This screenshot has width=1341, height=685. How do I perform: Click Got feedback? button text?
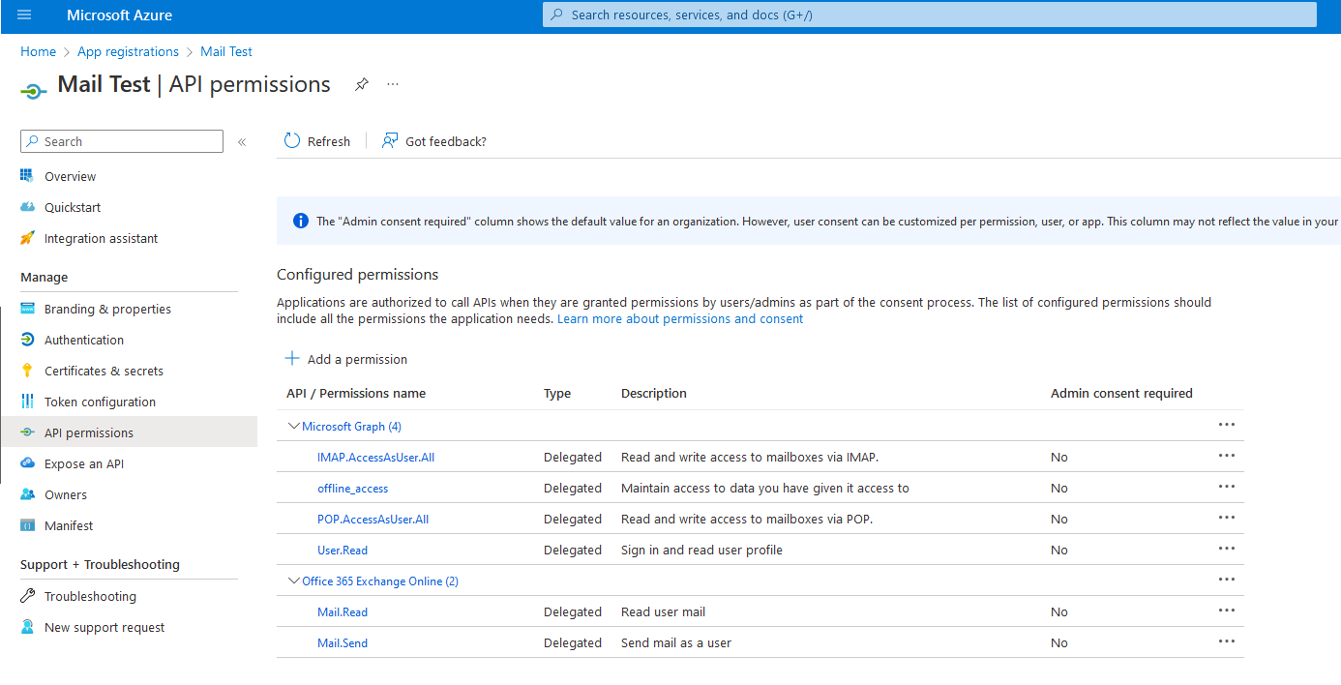tap(446, 141)
